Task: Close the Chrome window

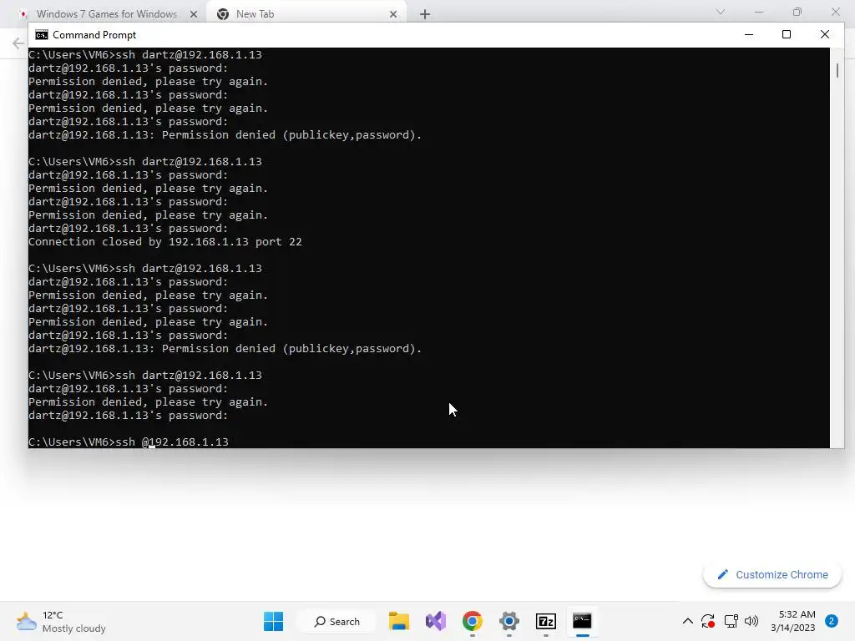Action: pos(835,12)
